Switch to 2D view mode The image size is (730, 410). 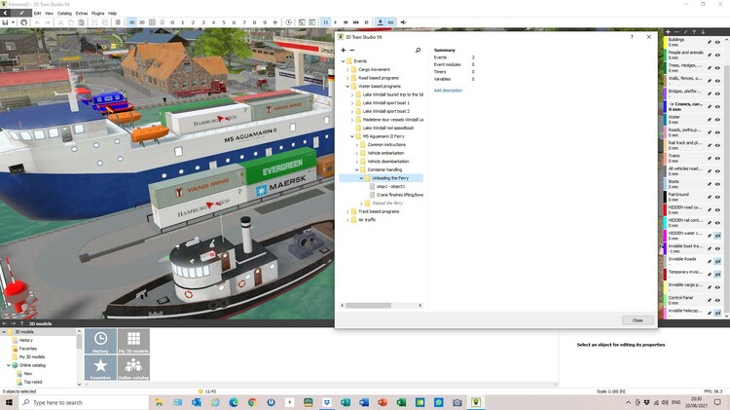tap(141, 22)
